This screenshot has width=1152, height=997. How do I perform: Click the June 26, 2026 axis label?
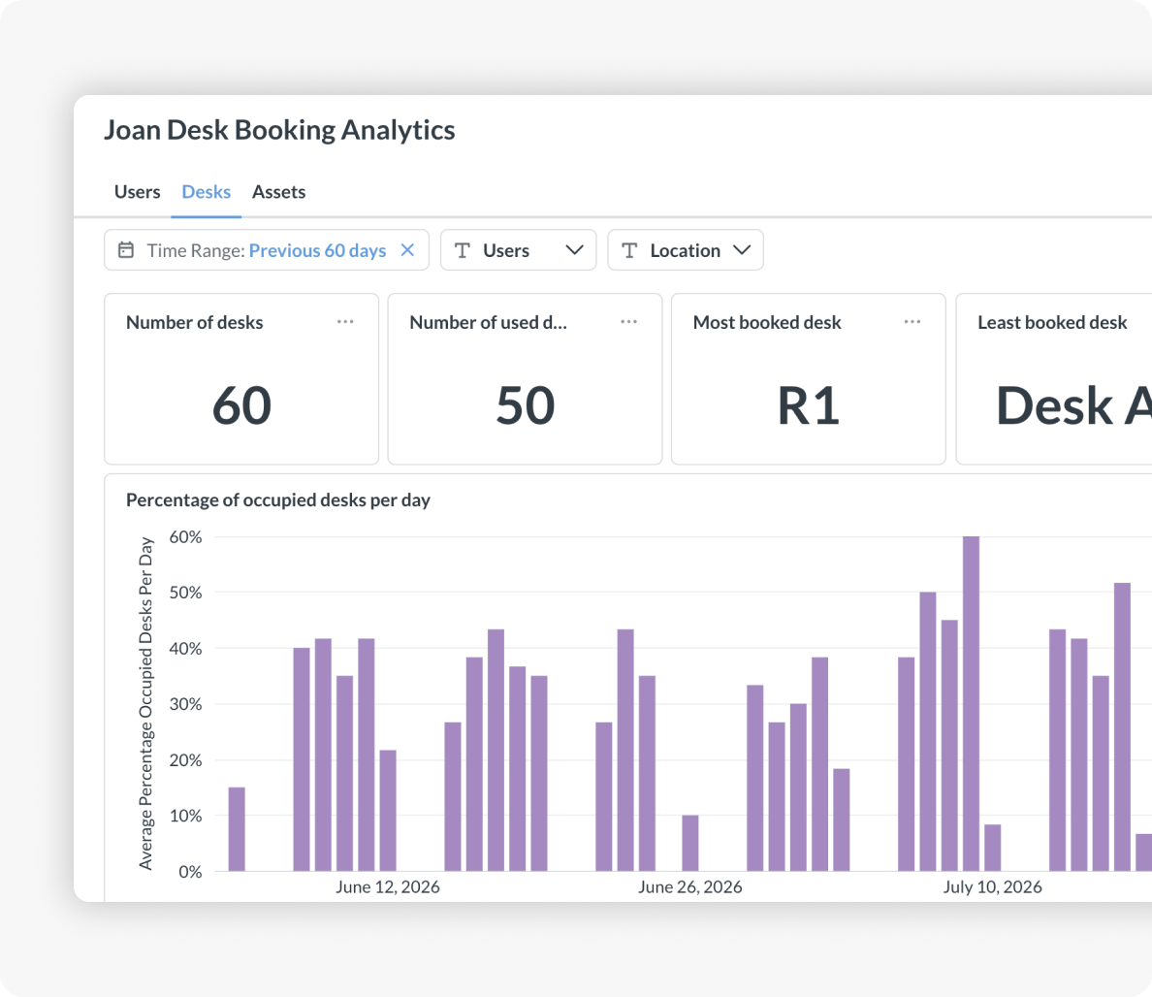(689, 886)
